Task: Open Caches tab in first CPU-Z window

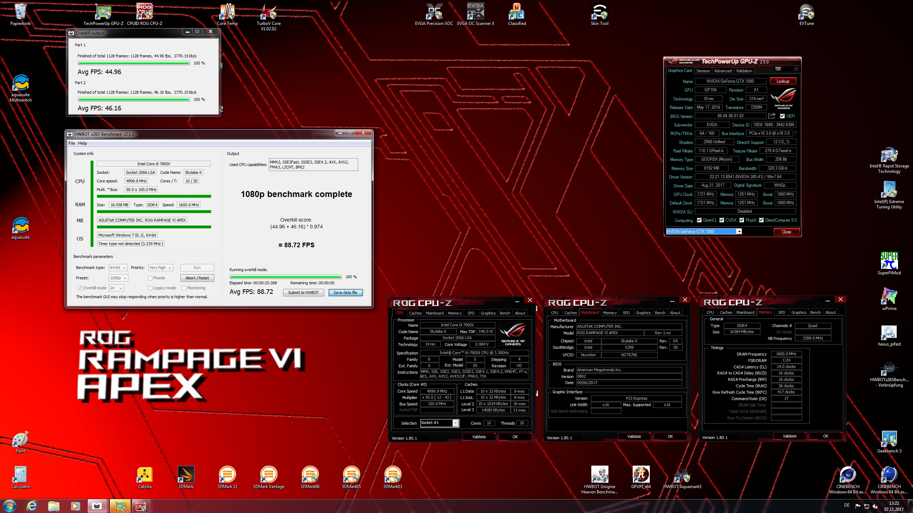Action: pos(415,313)
